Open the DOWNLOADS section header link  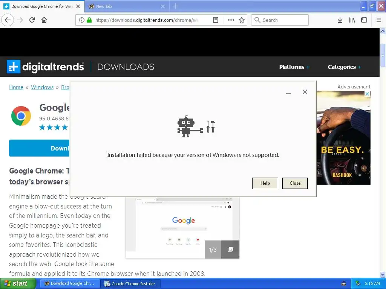[126, 67]
